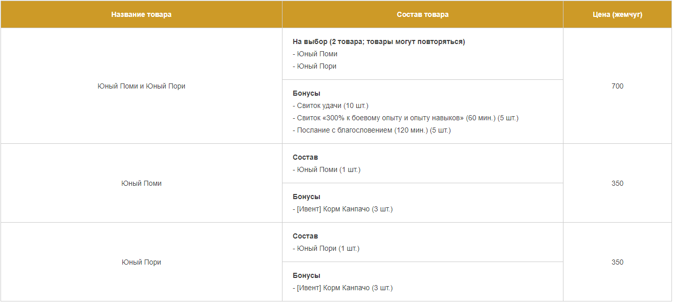Image resolution: width=673 pixels, height=303 pixels.
Task: Click '- Юный Пори' option in the choice list
Action: coord(315,66)
